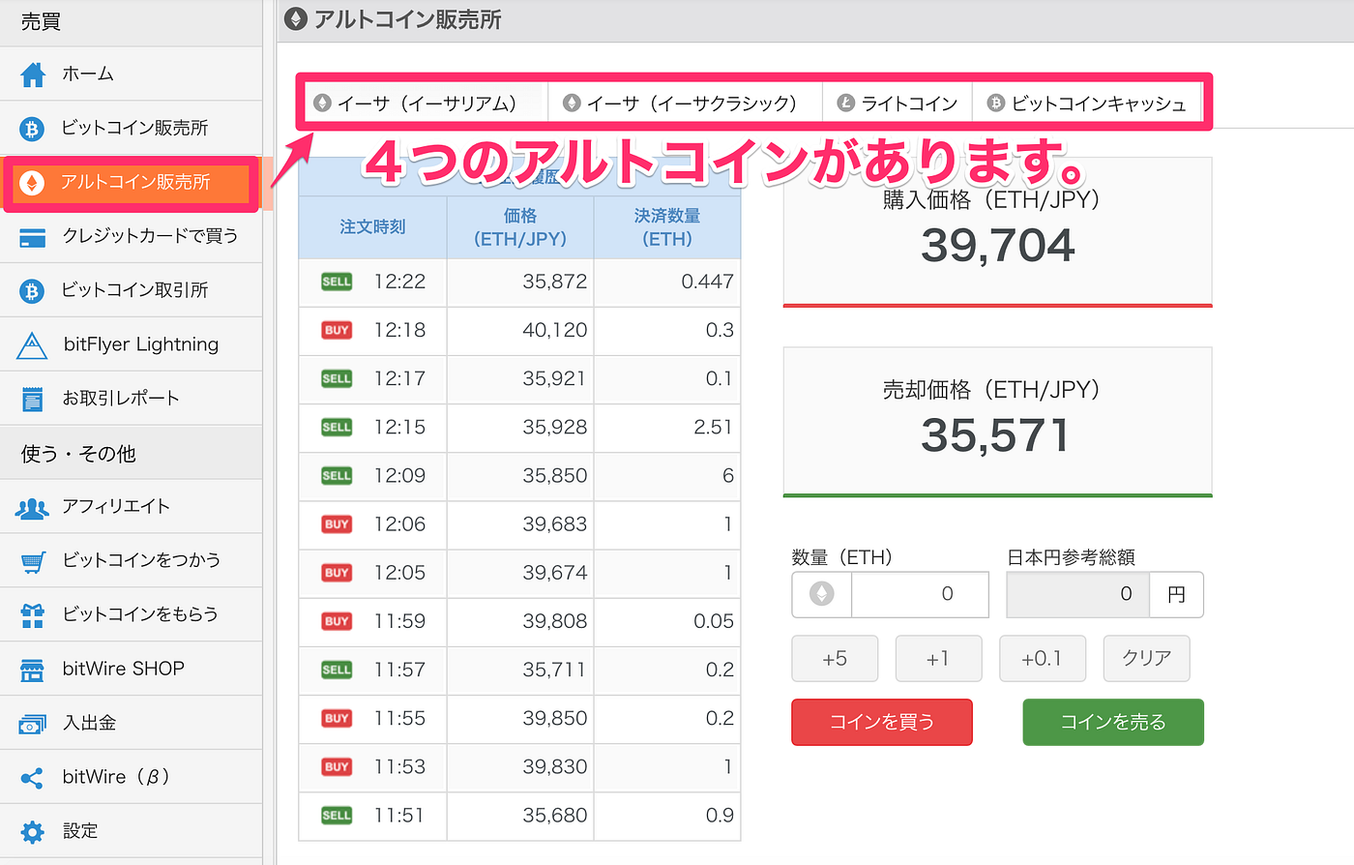Click the Bitcoin icon beside ビットコイン販売所
This screenshot has width=1354, height=865.
click(x=32, y=128)
